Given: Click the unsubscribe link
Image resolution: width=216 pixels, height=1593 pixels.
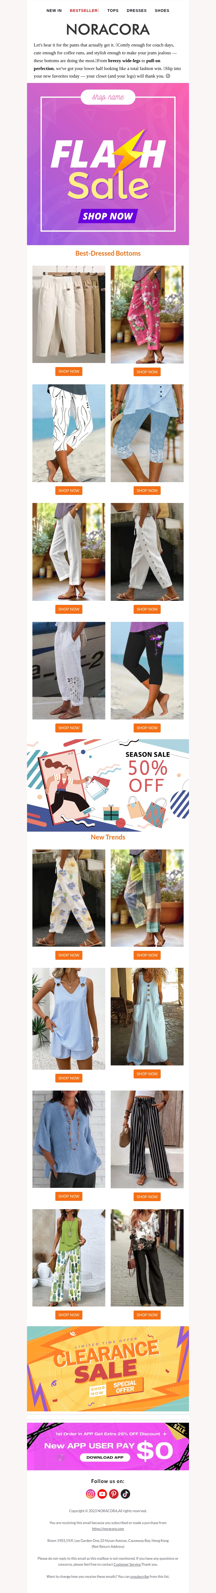Looking at the screenshot, I should 140,1576.
